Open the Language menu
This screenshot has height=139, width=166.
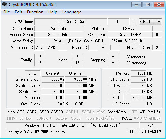[72, 12]
